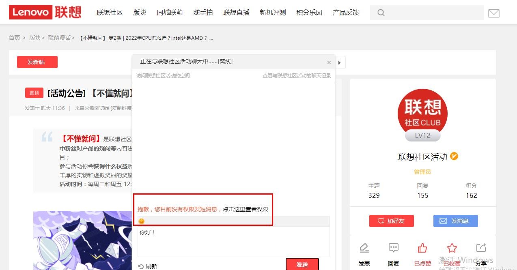The width and height of the screenshot is (517, 270).
Task: Click the 回复 count 155
Action: tap(422, 195)
